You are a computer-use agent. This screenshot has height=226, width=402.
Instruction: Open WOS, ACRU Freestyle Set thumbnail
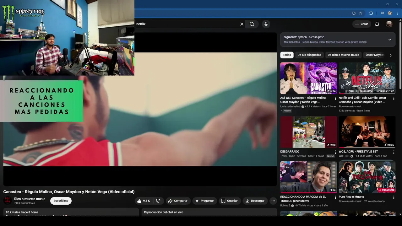367,132
